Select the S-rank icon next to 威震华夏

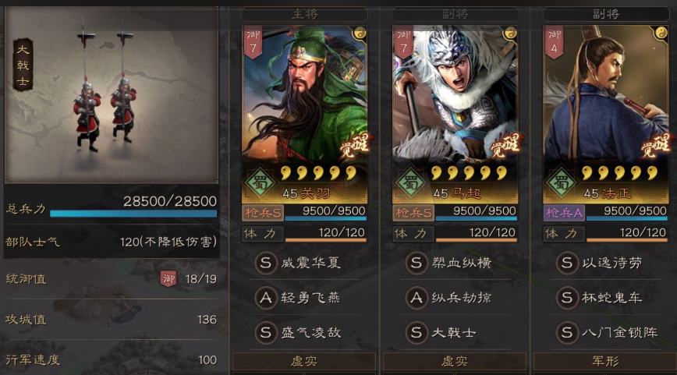pos(265,263)
